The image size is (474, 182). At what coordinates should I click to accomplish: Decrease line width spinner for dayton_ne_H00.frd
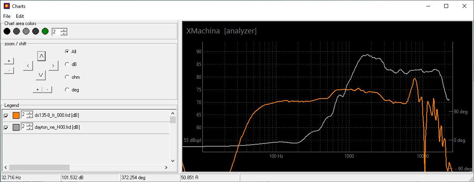pos(29,129)
